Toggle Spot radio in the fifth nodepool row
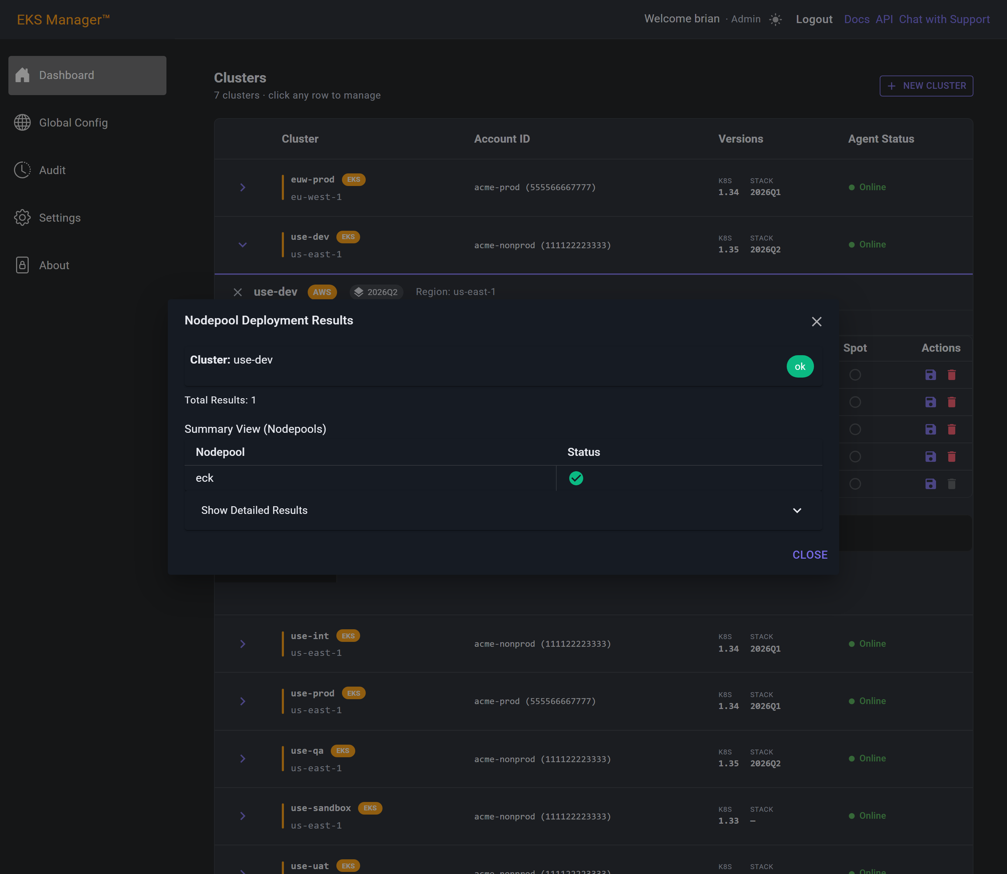The image size is (1007, 874). pyautogui.click(x=855, y=484)
